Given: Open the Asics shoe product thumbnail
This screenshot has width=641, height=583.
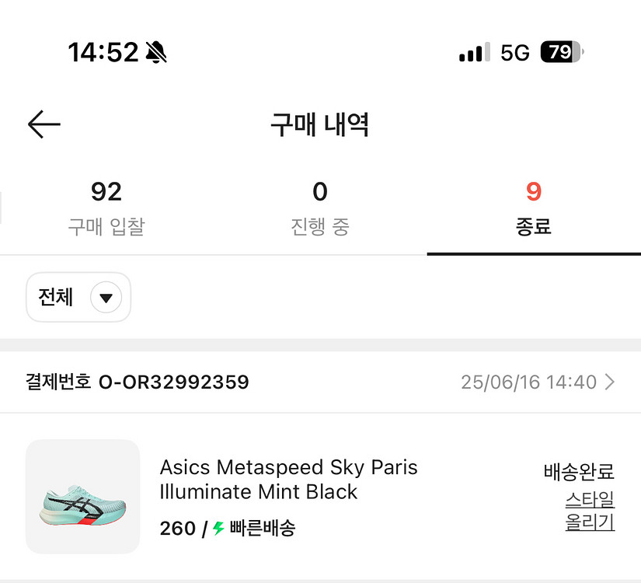Looking at the screenshot, I should (x=82, y=497).
